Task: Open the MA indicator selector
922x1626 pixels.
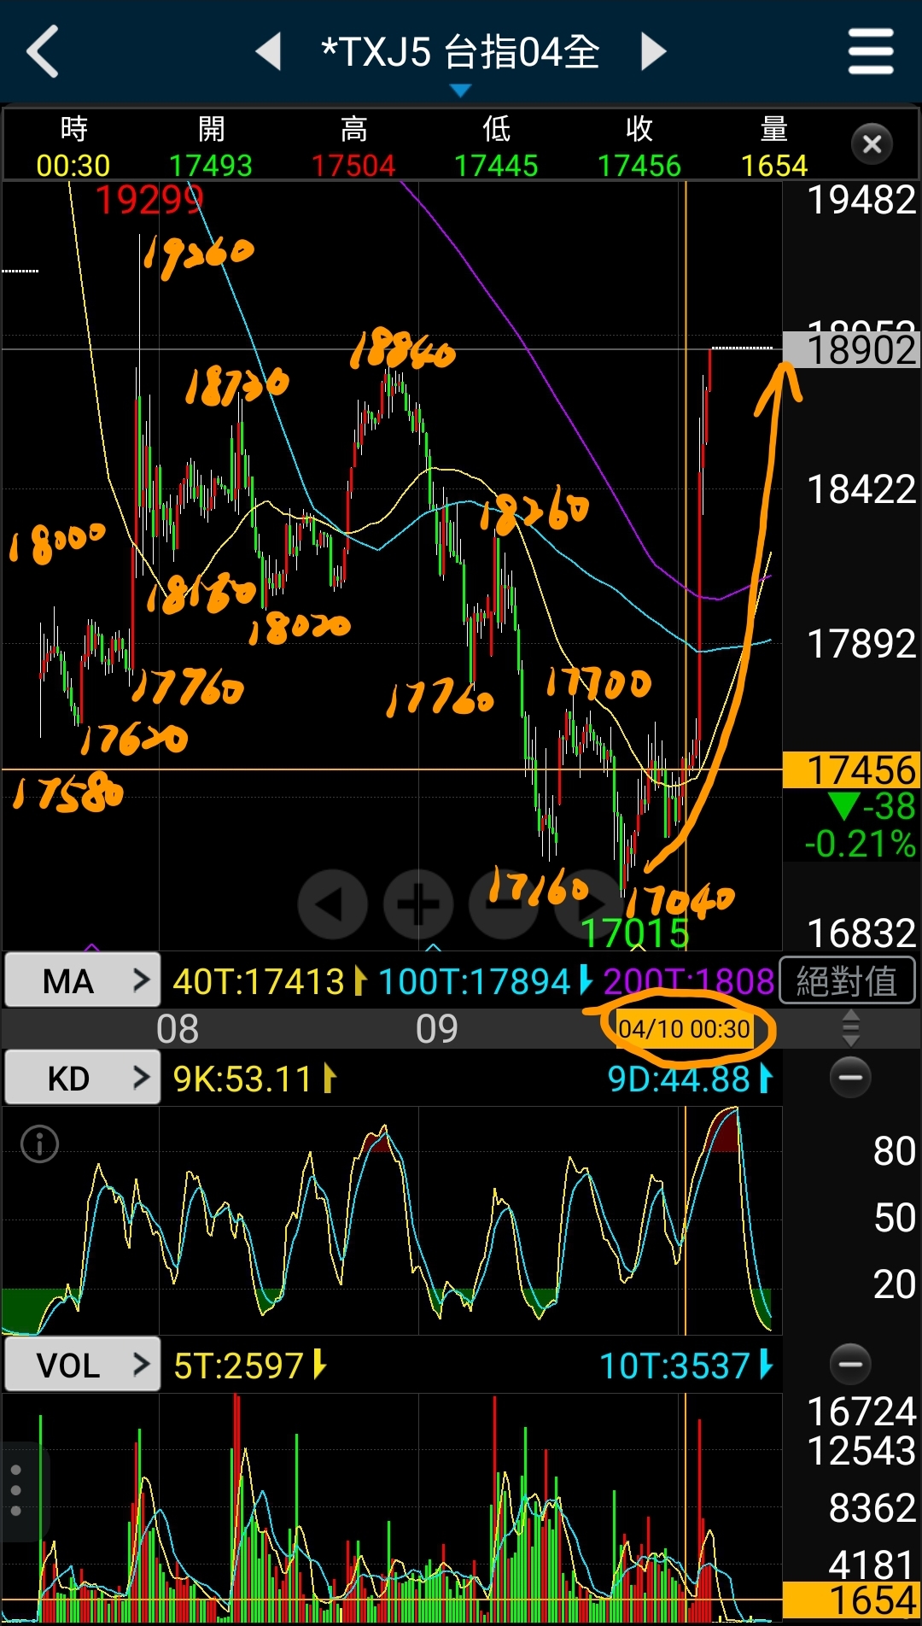Action: coord(82,980)
